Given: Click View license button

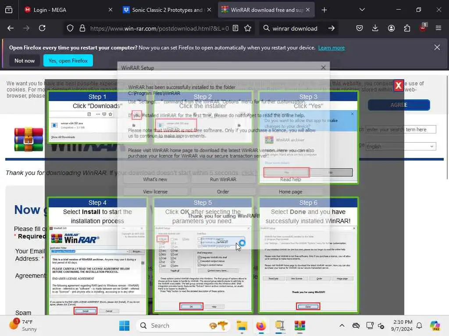Looking at the screenshot, I should (x=155, y=192).
